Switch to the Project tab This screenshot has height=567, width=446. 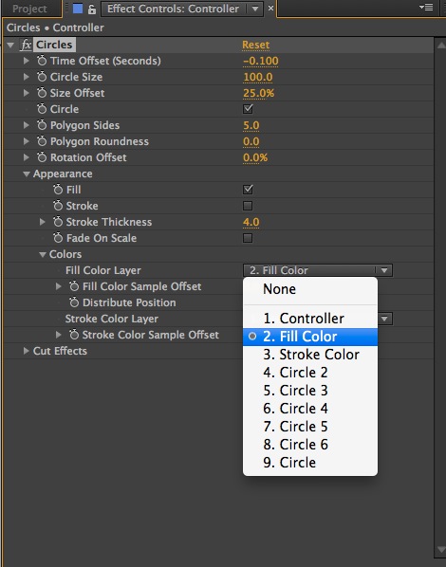pyautogui.click(x=29, y=9)
